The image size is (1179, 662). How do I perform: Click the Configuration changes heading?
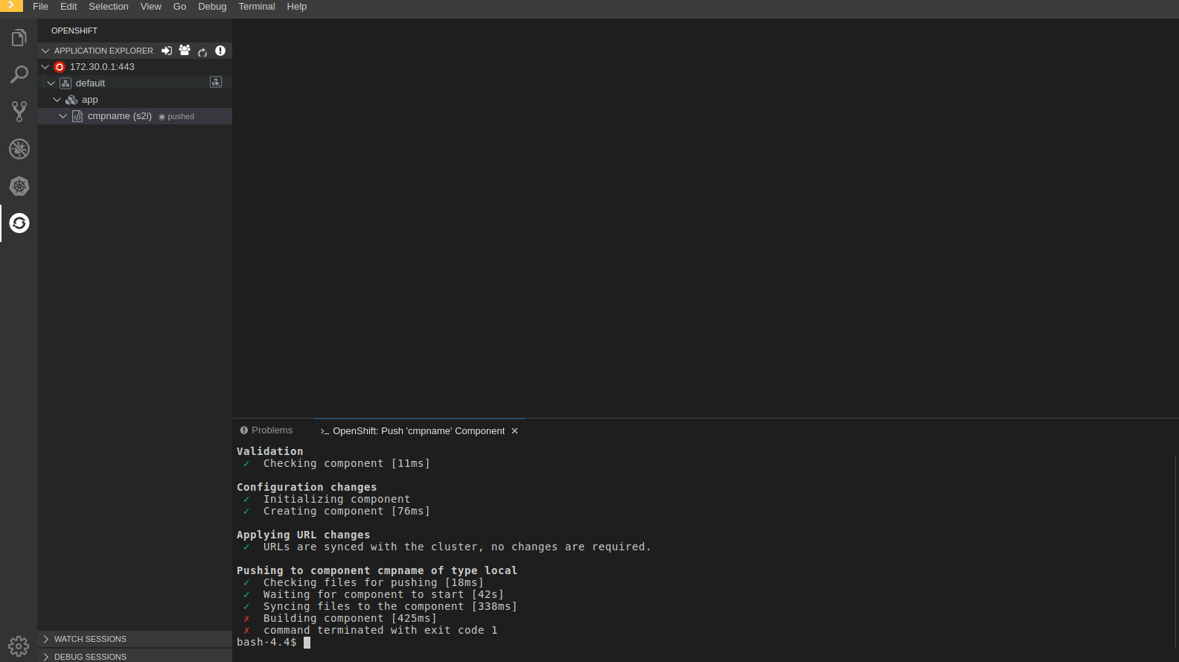pyautogui.click(x=307, y=487)
